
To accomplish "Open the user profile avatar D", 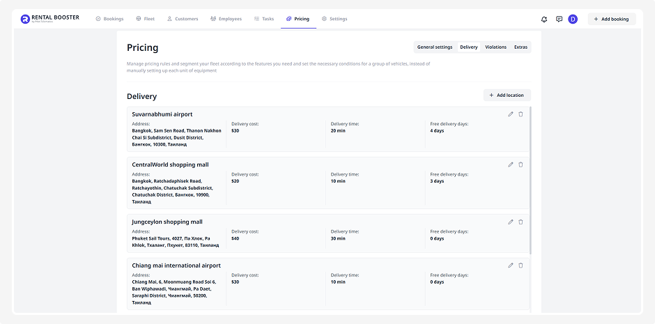I will pyautogui.click(x=573, y=20).
